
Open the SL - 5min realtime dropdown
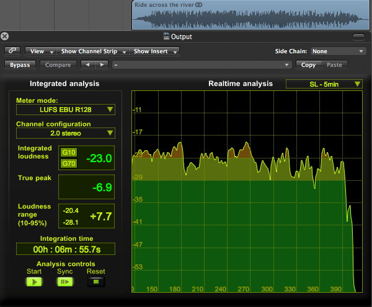coord(324,84)
